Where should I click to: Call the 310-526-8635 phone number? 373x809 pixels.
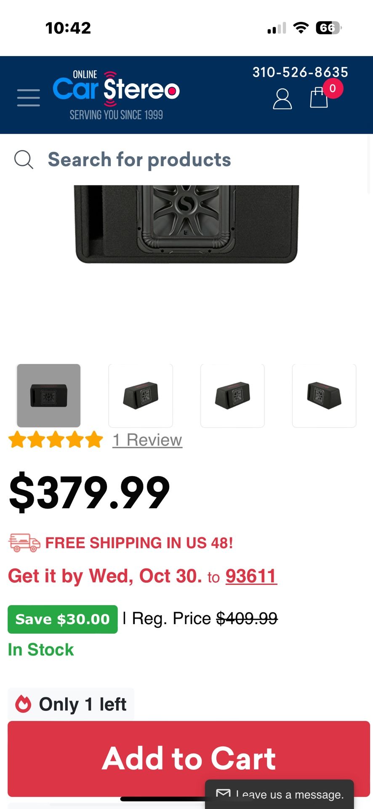point(300,72)
